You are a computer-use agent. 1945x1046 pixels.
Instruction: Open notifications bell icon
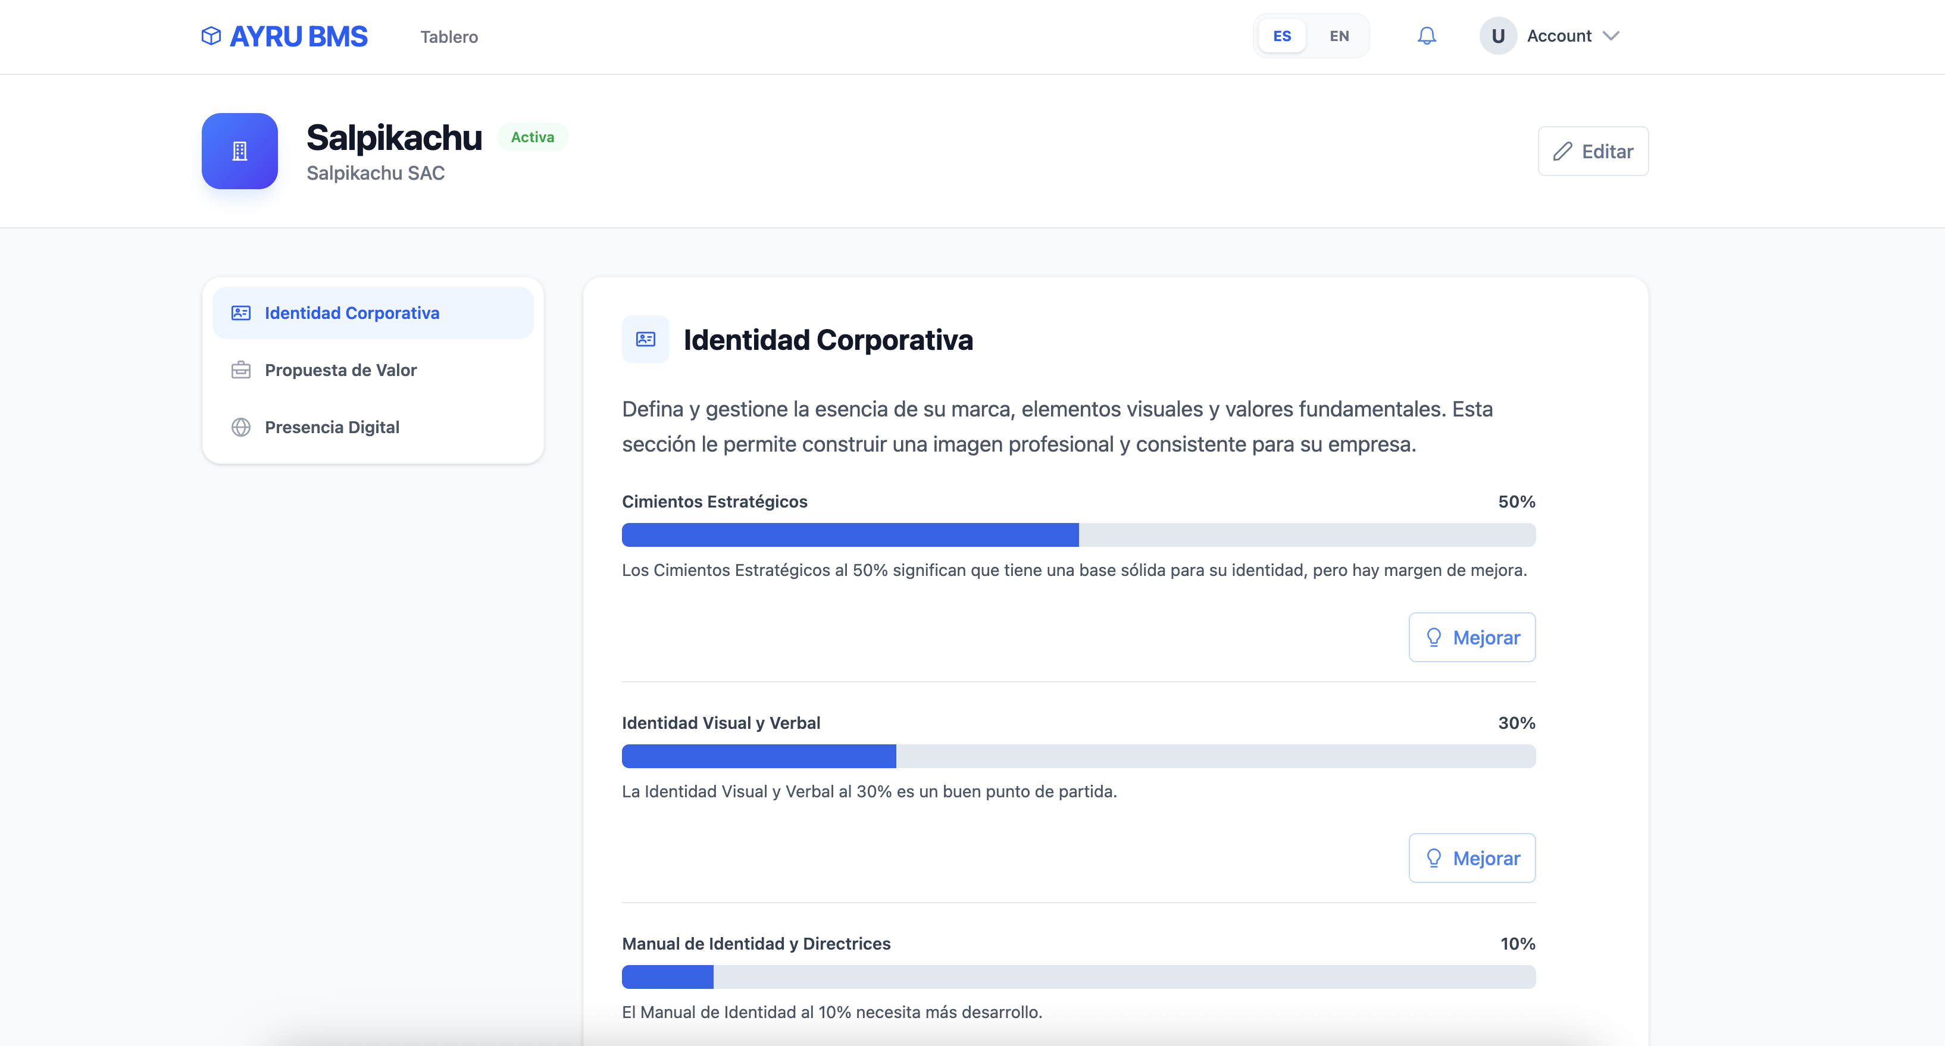point(1426,36)
